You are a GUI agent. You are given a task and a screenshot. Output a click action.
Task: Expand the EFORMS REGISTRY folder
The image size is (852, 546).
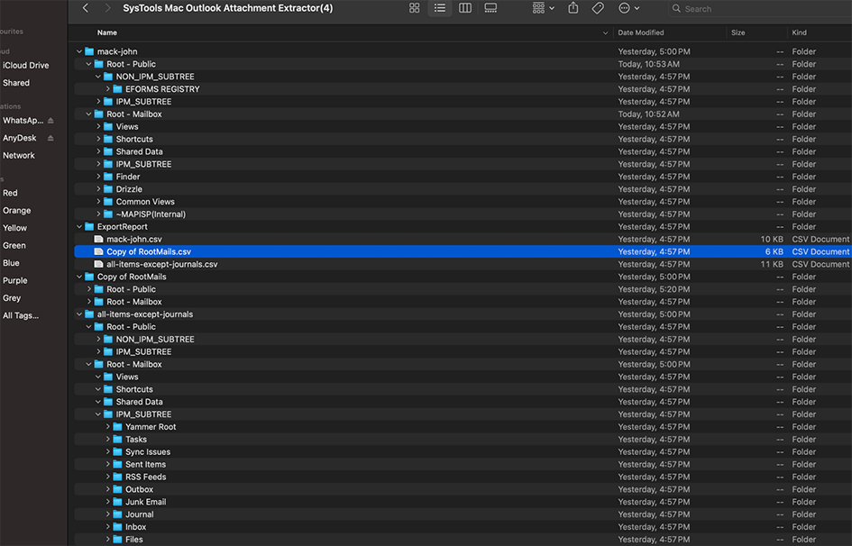(107, 89)
